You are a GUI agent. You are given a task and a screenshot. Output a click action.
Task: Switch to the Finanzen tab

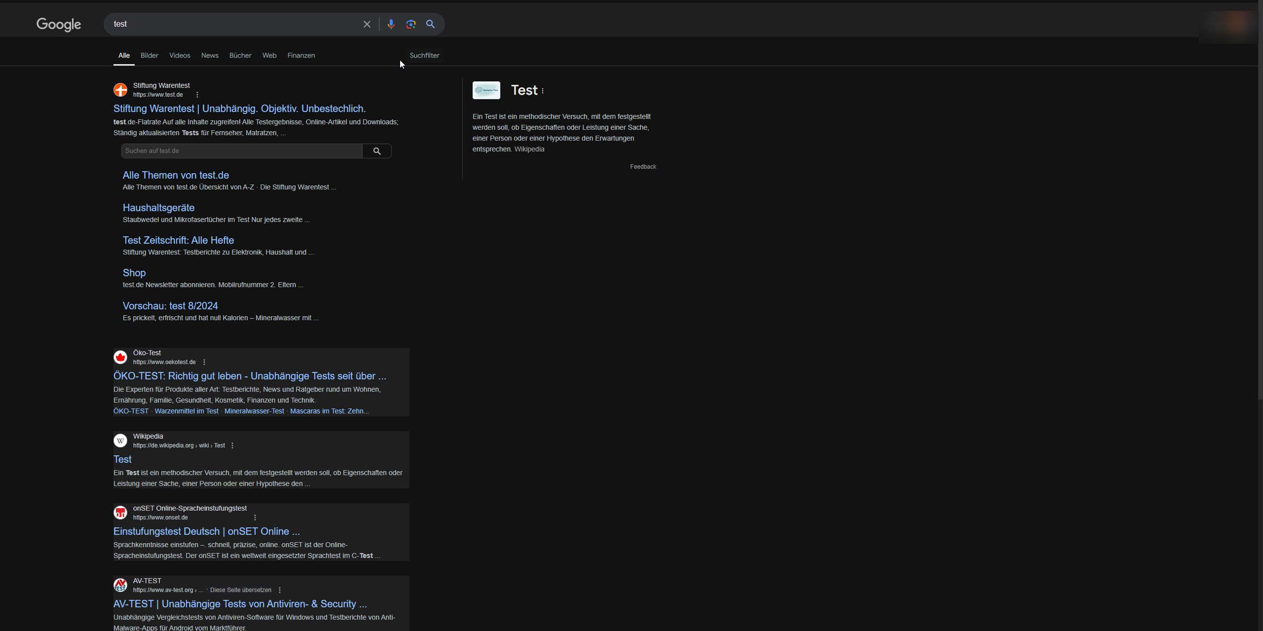pyautogui.click(x=301, y=55)
